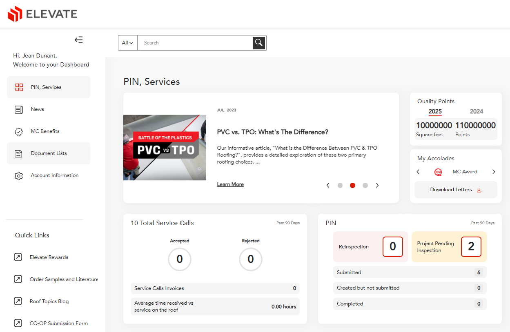
Task: Collapse the sidebar using the arrow toggle
Action: coord(78,40)
